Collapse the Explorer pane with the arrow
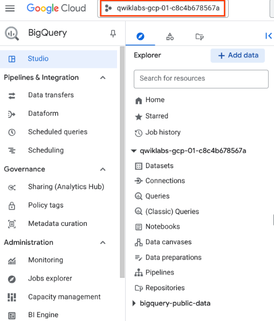 [x=268, y=36]
